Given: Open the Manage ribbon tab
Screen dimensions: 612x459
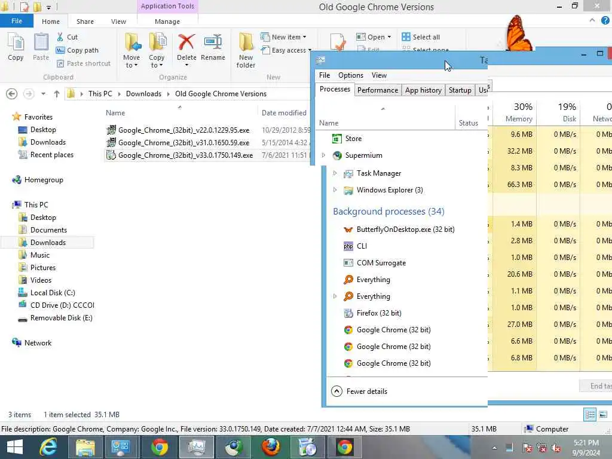Looking at the screenshot, I should (167, 22).
